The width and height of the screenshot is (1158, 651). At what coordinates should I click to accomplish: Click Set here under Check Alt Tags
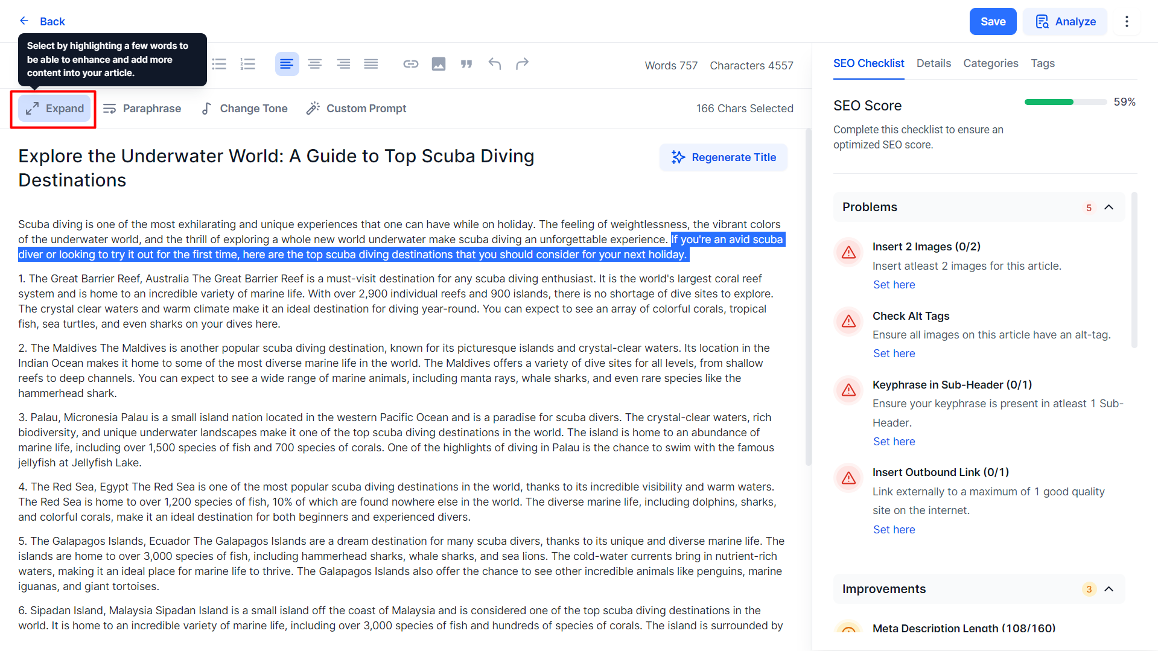click(894, 354)
